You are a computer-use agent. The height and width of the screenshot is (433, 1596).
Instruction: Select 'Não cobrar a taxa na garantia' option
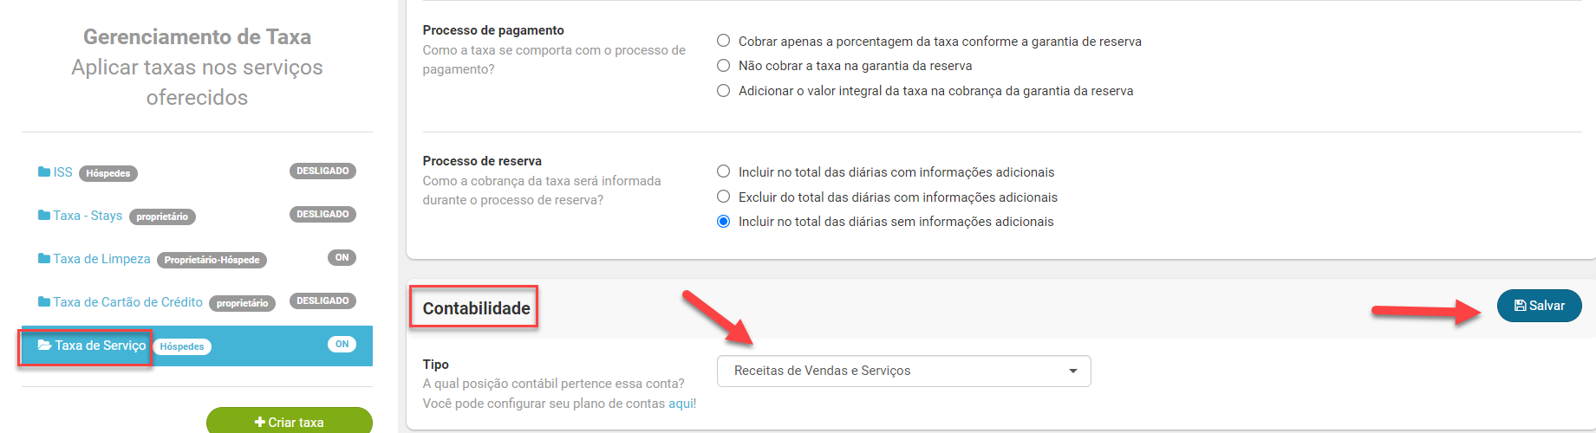click(x=723, y=66)
